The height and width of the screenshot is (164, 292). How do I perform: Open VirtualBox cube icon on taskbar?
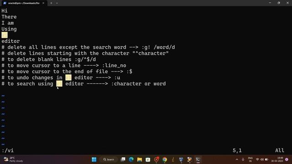pyautogui.click(x=181, y=159)
